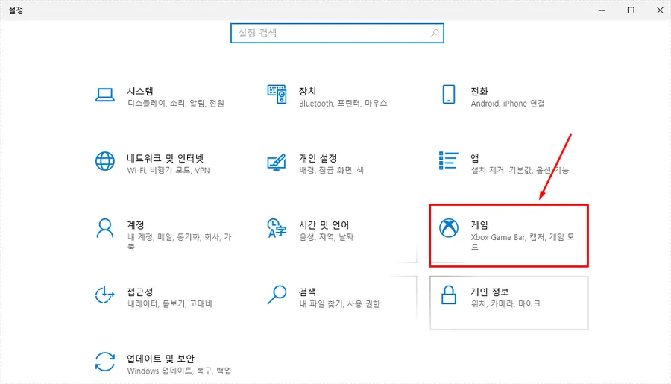Open the 시스템 laptop icon
Image resolution: width=671 pixels, height=384 pixels.
pyautogui.click(x=105, y=95)
